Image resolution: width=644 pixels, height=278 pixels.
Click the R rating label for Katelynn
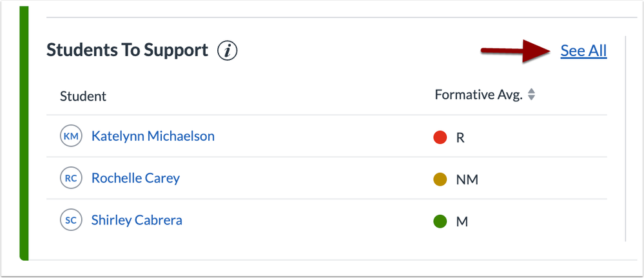460,137
